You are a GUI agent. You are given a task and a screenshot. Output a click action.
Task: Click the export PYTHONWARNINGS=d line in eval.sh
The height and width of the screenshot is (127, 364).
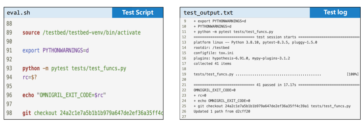pos(56,51)
